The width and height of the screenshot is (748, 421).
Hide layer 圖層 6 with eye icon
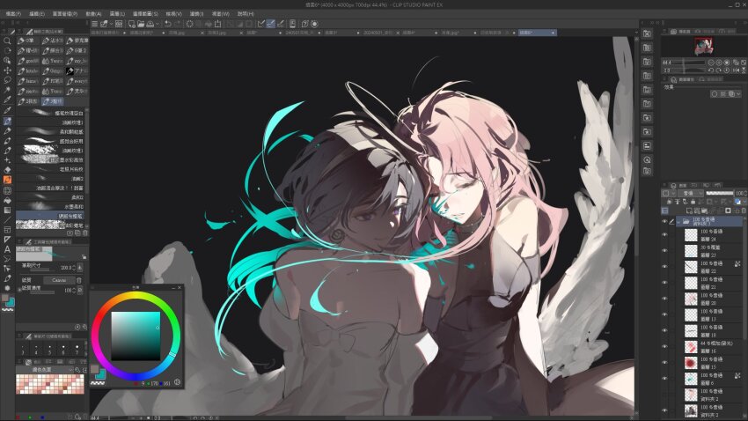(664, 379)
